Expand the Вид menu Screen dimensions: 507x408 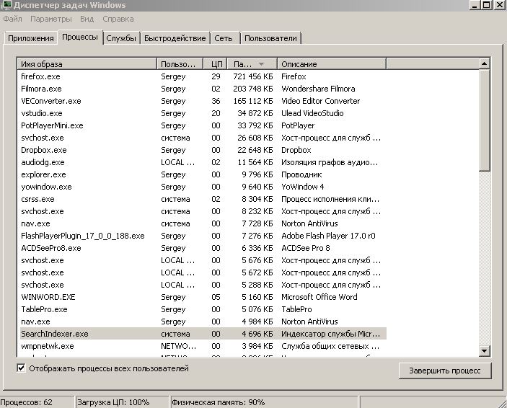(87, 19)
